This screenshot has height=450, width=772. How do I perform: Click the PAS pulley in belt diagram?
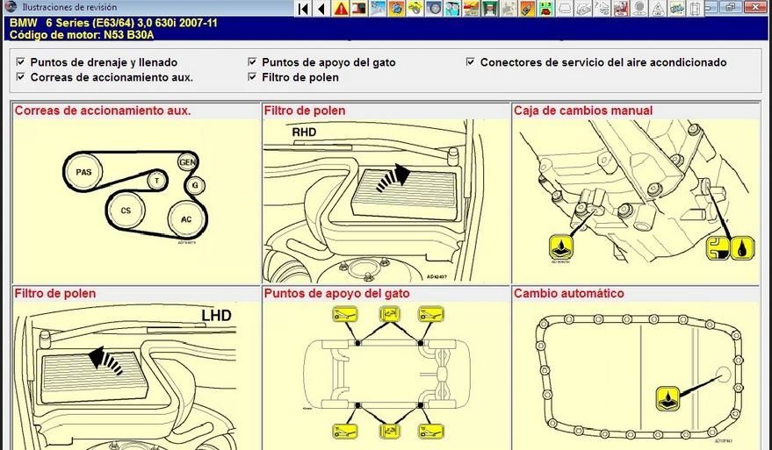coord(83,172)
